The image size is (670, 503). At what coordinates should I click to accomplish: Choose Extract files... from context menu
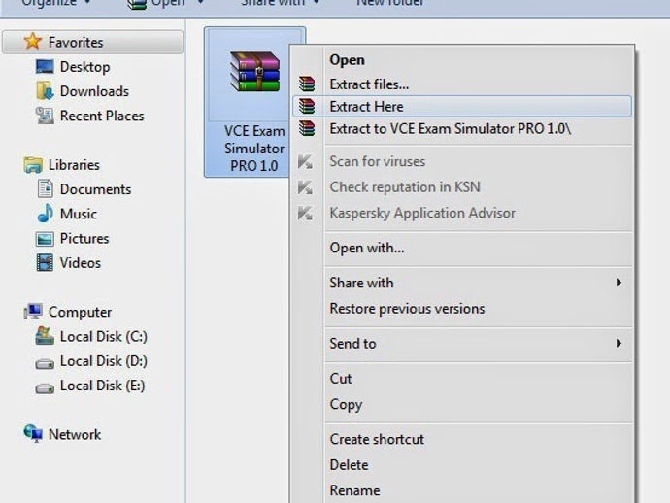point(462,84)
